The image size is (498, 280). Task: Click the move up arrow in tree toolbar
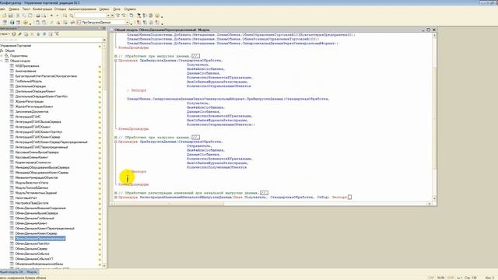tap(38, 33)
